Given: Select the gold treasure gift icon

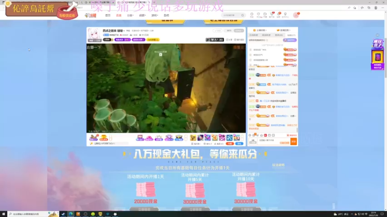Looking at the screenshot, I should coord(104,137).
